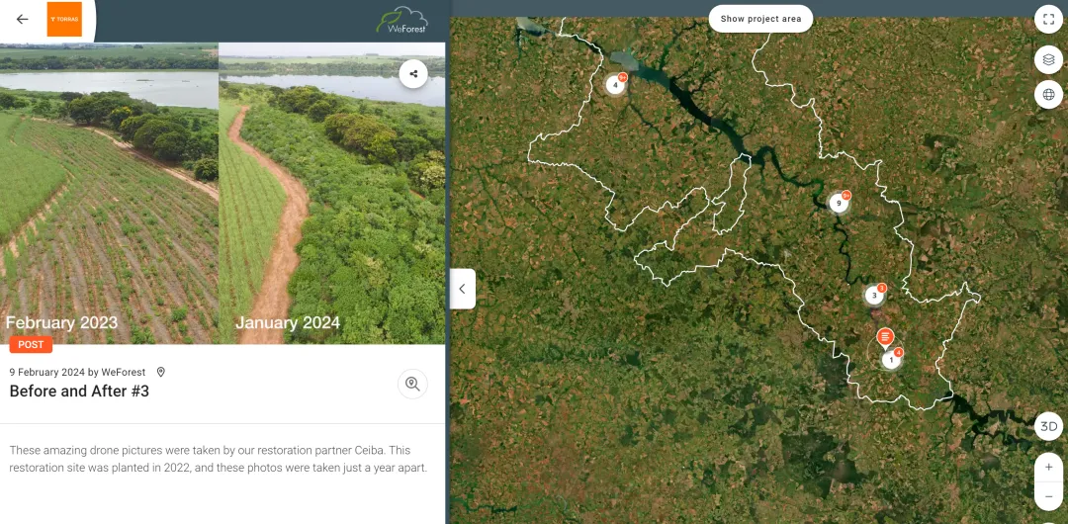The width and height of the screenshot is (1068, 524).
Task: Toggle the 3D map view
Action: click(x=1048, y=426)
